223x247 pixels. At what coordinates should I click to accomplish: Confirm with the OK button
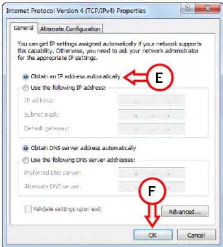pos(153,235)
